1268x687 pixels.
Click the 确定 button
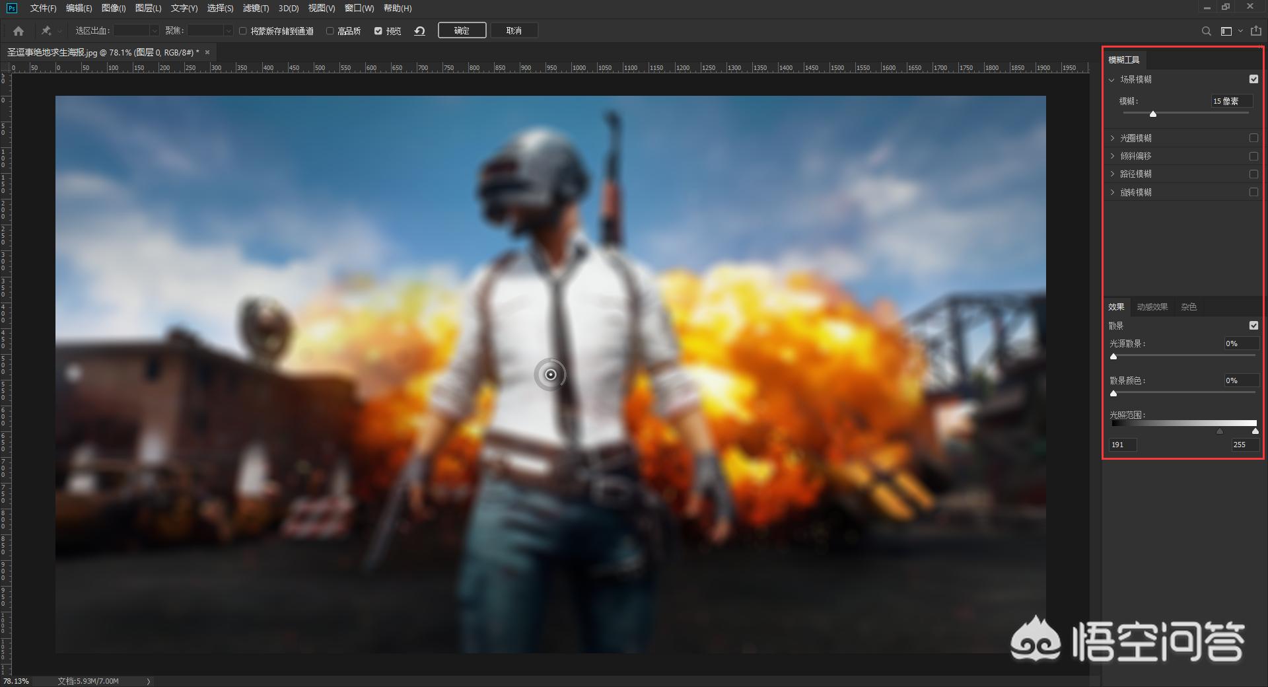462,31
